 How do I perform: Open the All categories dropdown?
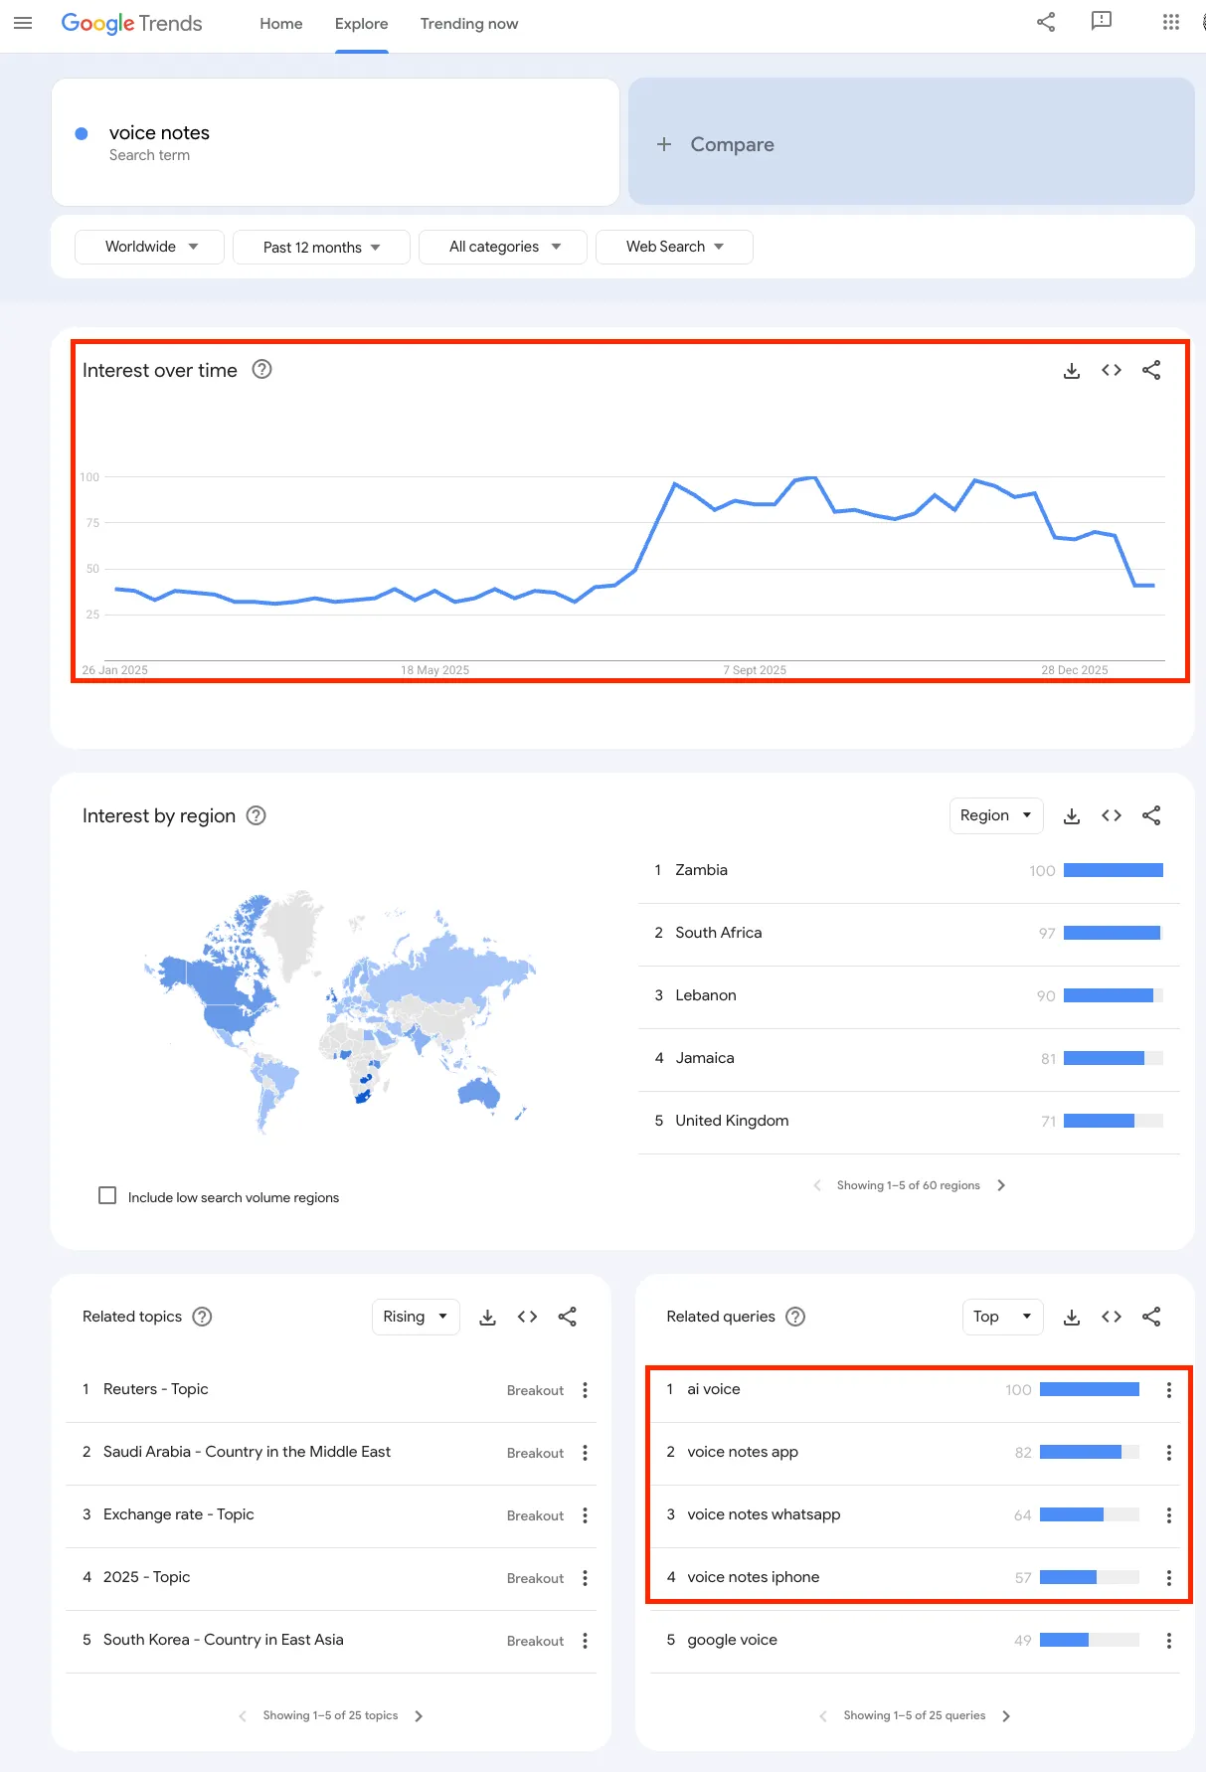[503, 247]
